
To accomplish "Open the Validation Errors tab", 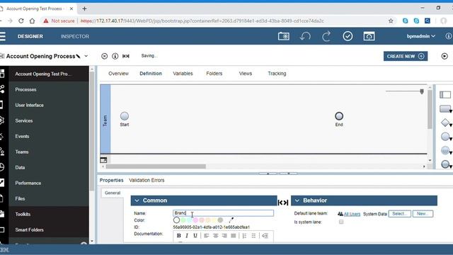I will point(147,180).
